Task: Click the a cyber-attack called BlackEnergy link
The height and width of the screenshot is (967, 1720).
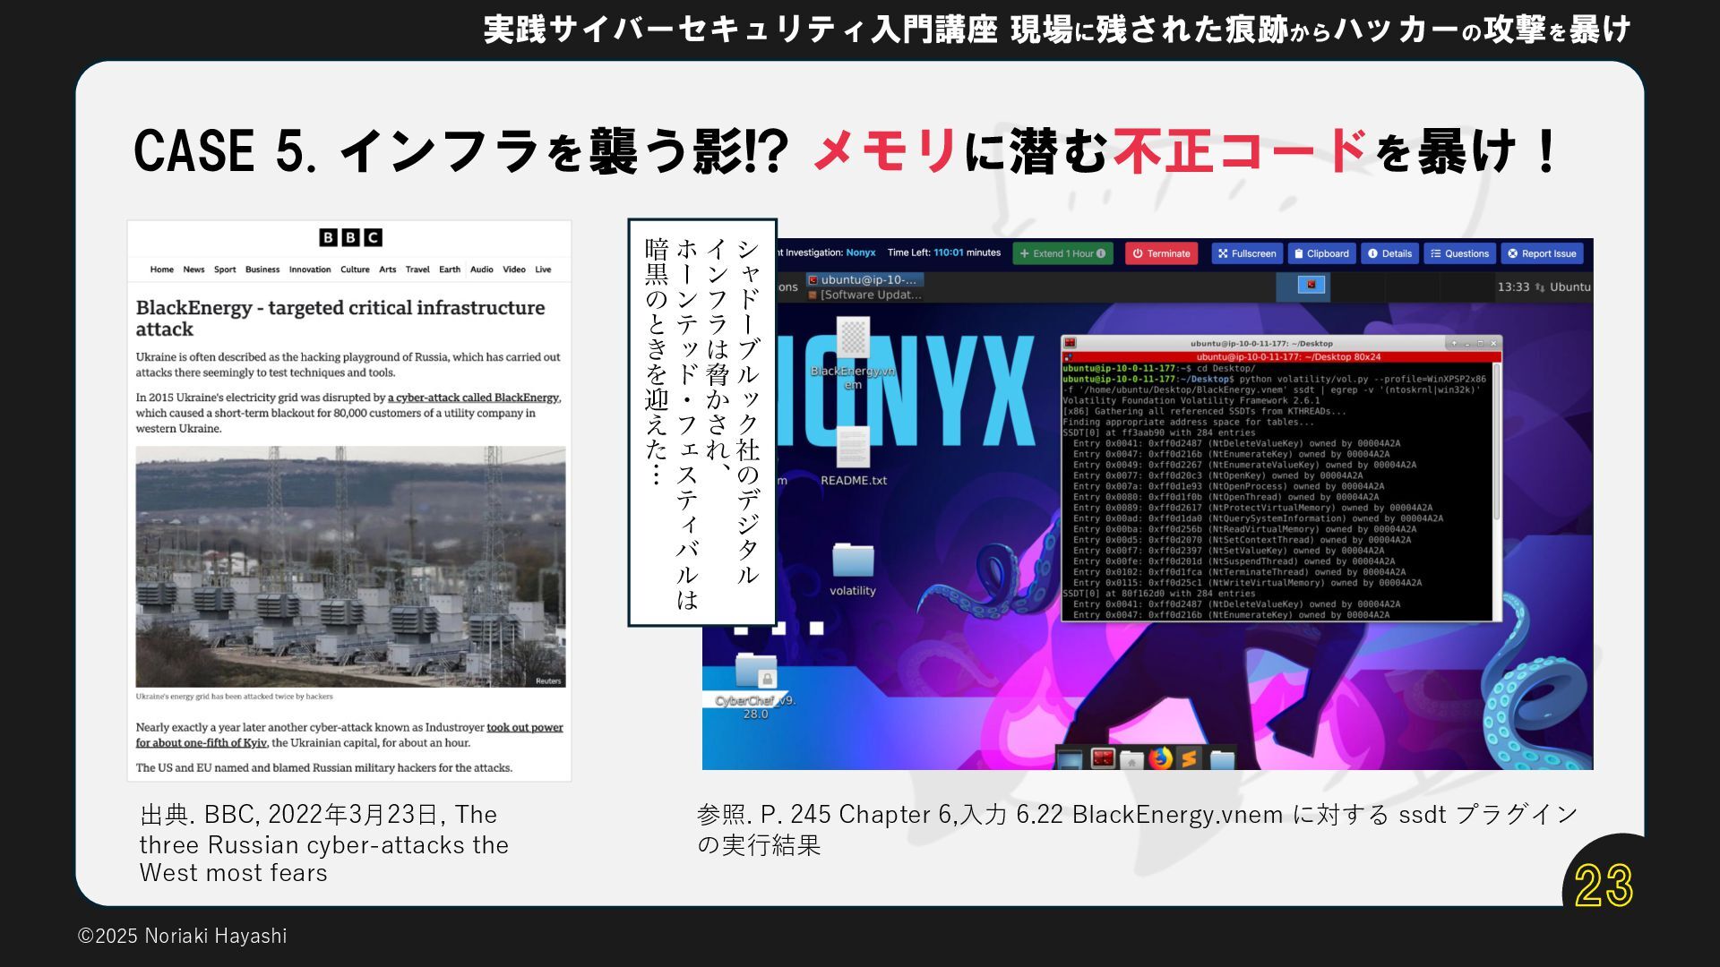Action: pos(473,398)
